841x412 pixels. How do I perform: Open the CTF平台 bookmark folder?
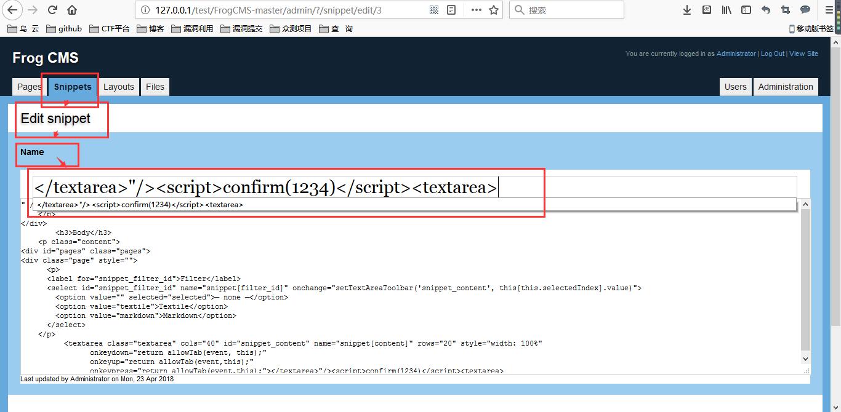click(110, 29)
